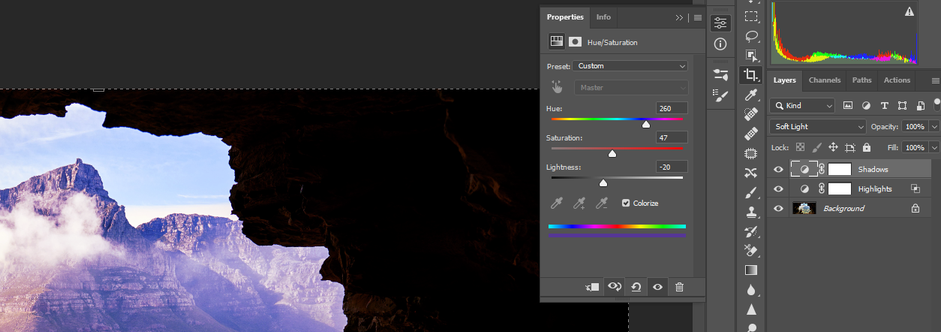Toggle lock transparent pixels

tap(801, 148)
